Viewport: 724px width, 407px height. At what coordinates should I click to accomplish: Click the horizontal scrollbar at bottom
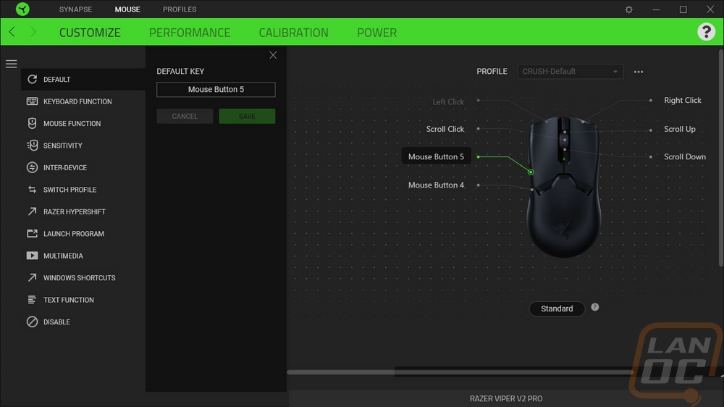[x=460, y=372]
